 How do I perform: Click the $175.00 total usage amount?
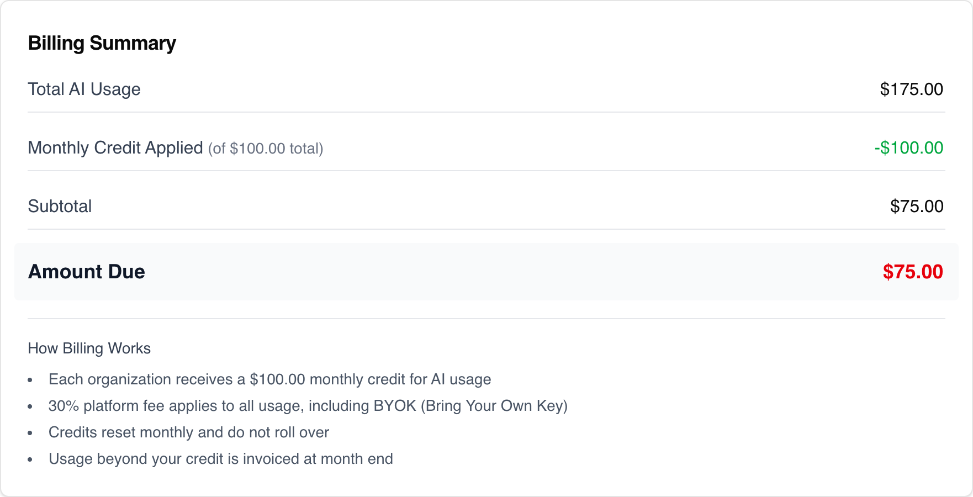pyautogui.click(x=911, y=89)
